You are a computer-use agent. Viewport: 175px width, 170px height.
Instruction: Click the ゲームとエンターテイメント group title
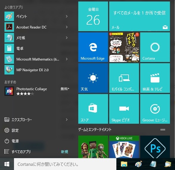pos(95,130)
